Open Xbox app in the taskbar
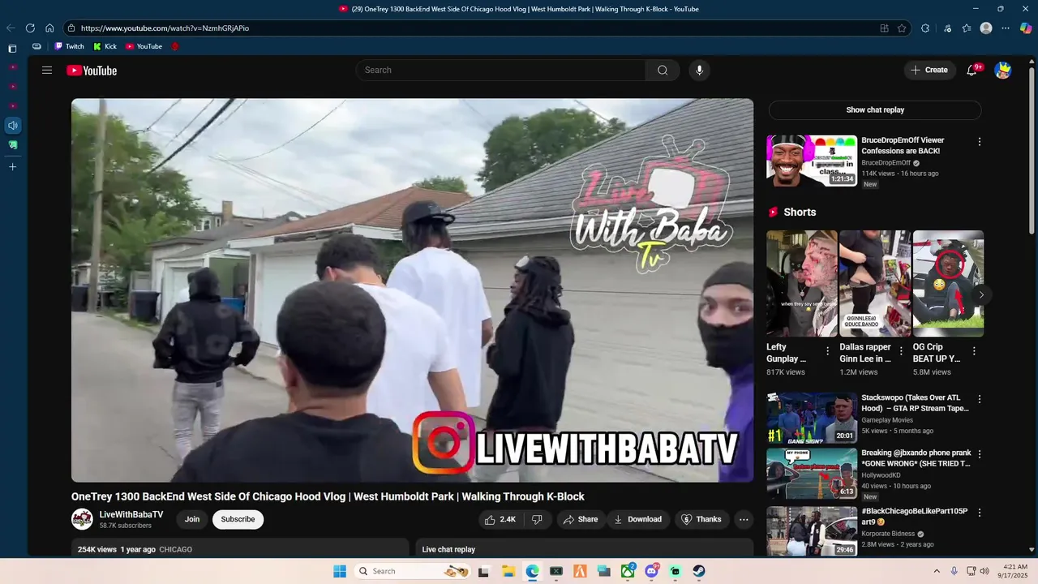Image resolution: width=1038 pixels, height=584 pixels. pos(628,571)
